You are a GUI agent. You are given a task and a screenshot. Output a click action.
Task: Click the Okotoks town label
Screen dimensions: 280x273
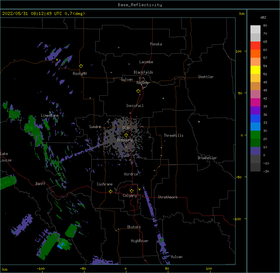pyautogui.click(x=134, y=227)
